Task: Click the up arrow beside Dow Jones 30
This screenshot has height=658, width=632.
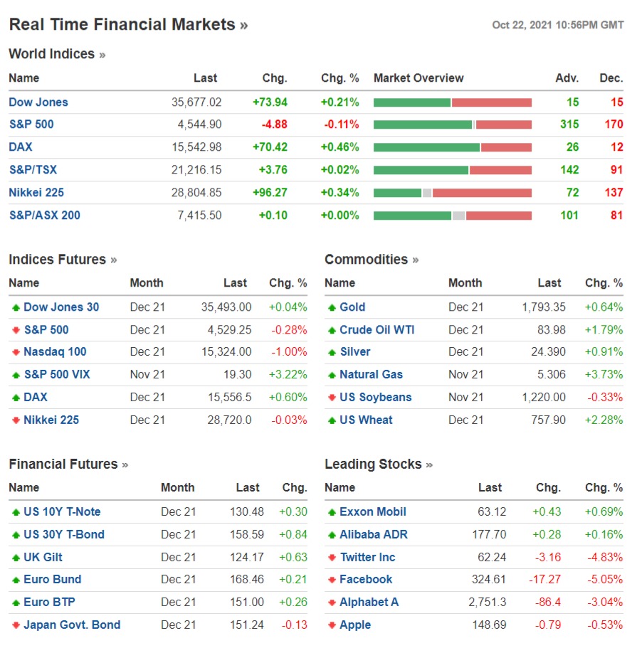Action: [x=16, y=307]
